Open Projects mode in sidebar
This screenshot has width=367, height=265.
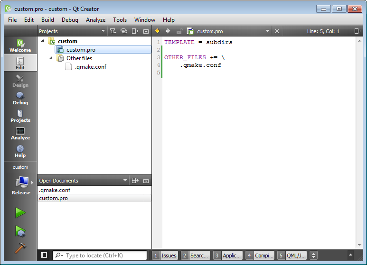(x=20, y=116)
